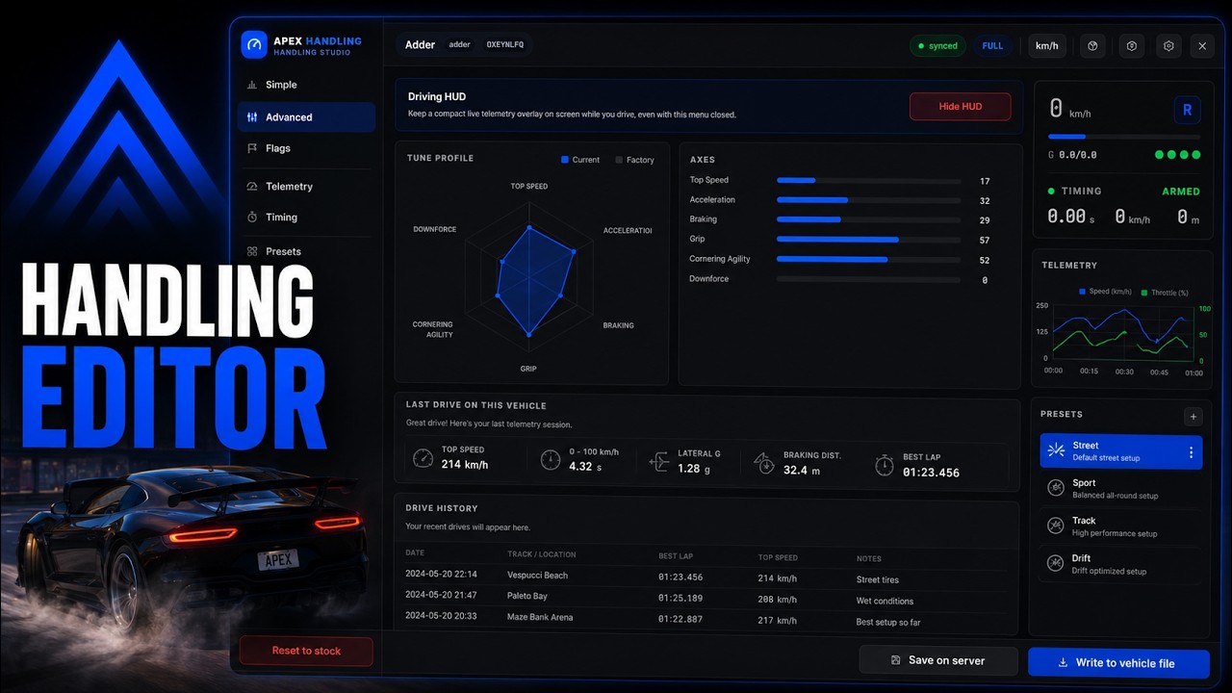The width and height of the screenshot is (1232, 693).
Task: Click the Timing stopwatch icon in sidebar
Action: [x=252, y=218]
